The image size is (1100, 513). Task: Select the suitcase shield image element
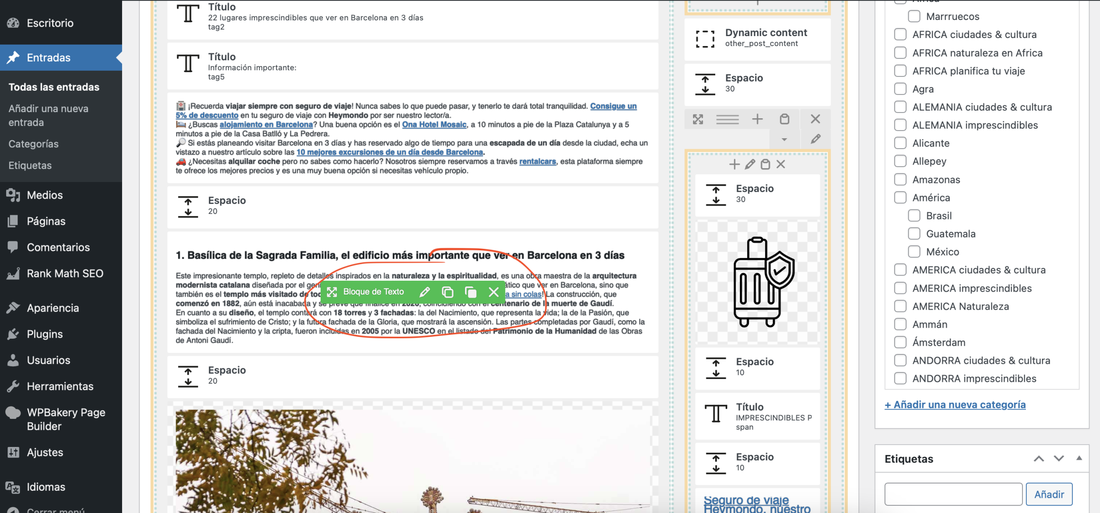pos(758,282)
